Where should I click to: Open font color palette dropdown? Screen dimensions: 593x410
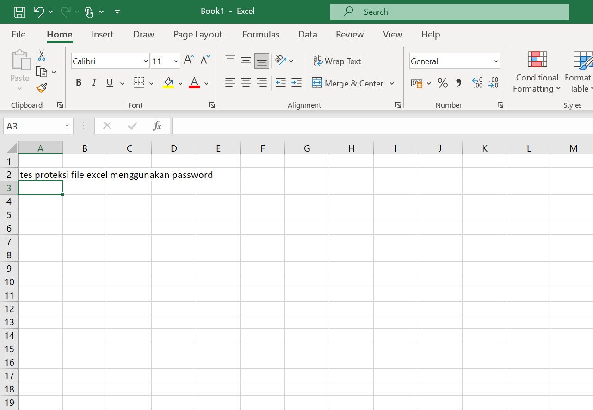tap(206, 84)
